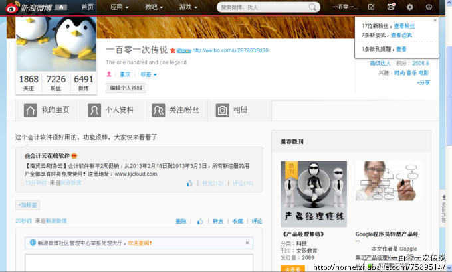Click +分享 link

tap(423, 83)
